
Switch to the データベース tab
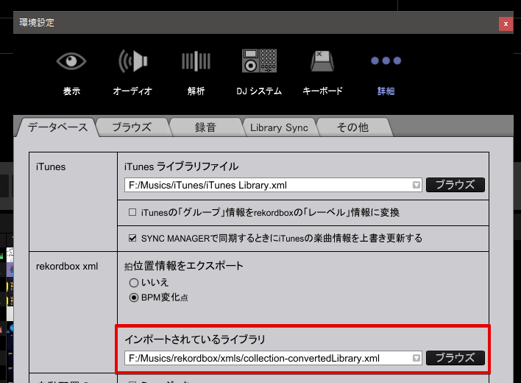tap(57, 127)
